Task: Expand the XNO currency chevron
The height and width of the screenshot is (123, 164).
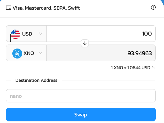Action: click(x=41, y=53)
